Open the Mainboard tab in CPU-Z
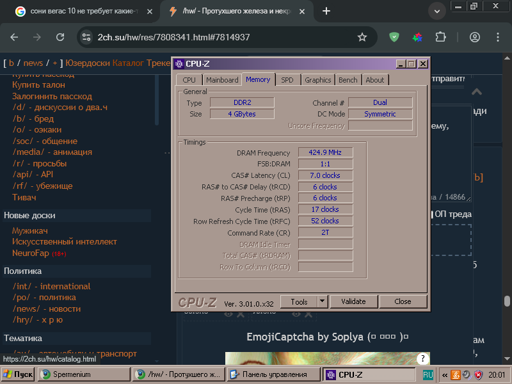Image resolution: width=512 pixels, height=384 pixels. pyautogui.click(x=222, y=80)
